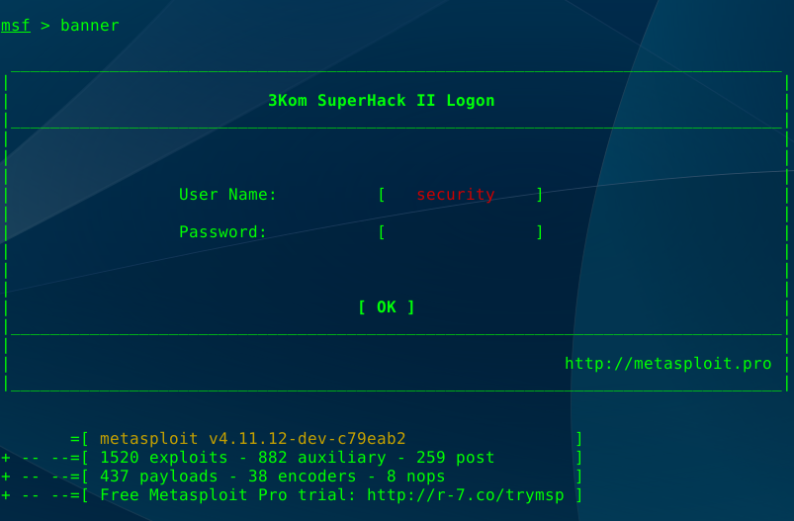794x521 pixels.
Task: Click the 8 nops count text
Action: tap(415, 476)
